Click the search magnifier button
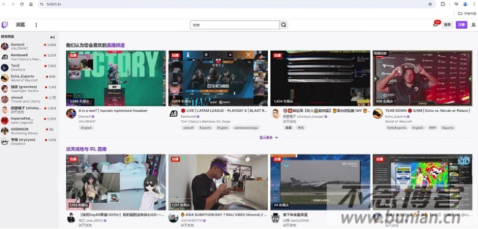The height and width of the screenshot is (229, 478). [284, 25]
